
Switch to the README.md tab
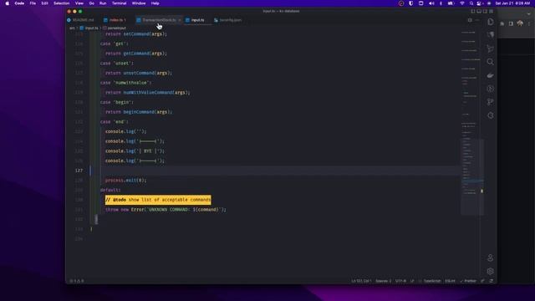point(81,20)
